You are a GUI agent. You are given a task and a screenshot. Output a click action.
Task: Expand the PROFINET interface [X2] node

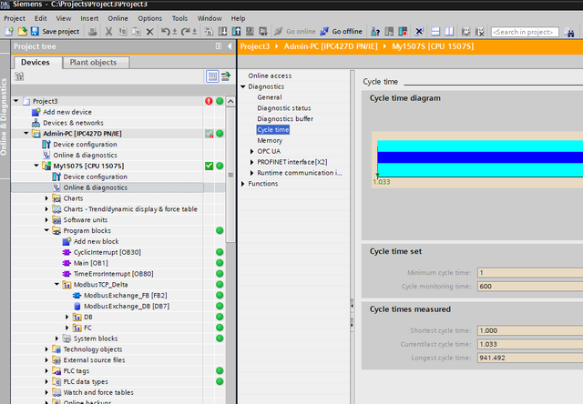click(x=251, y=162)
